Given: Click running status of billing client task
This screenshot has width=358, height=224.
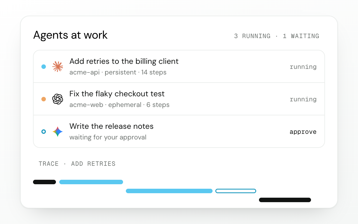Looking at the screenshot, I should click(303, 67).
